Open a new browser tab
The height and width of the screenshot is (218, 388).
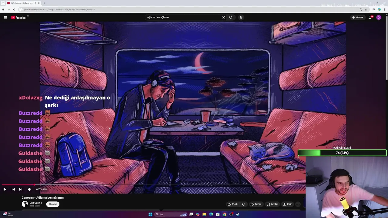[44, 3]
